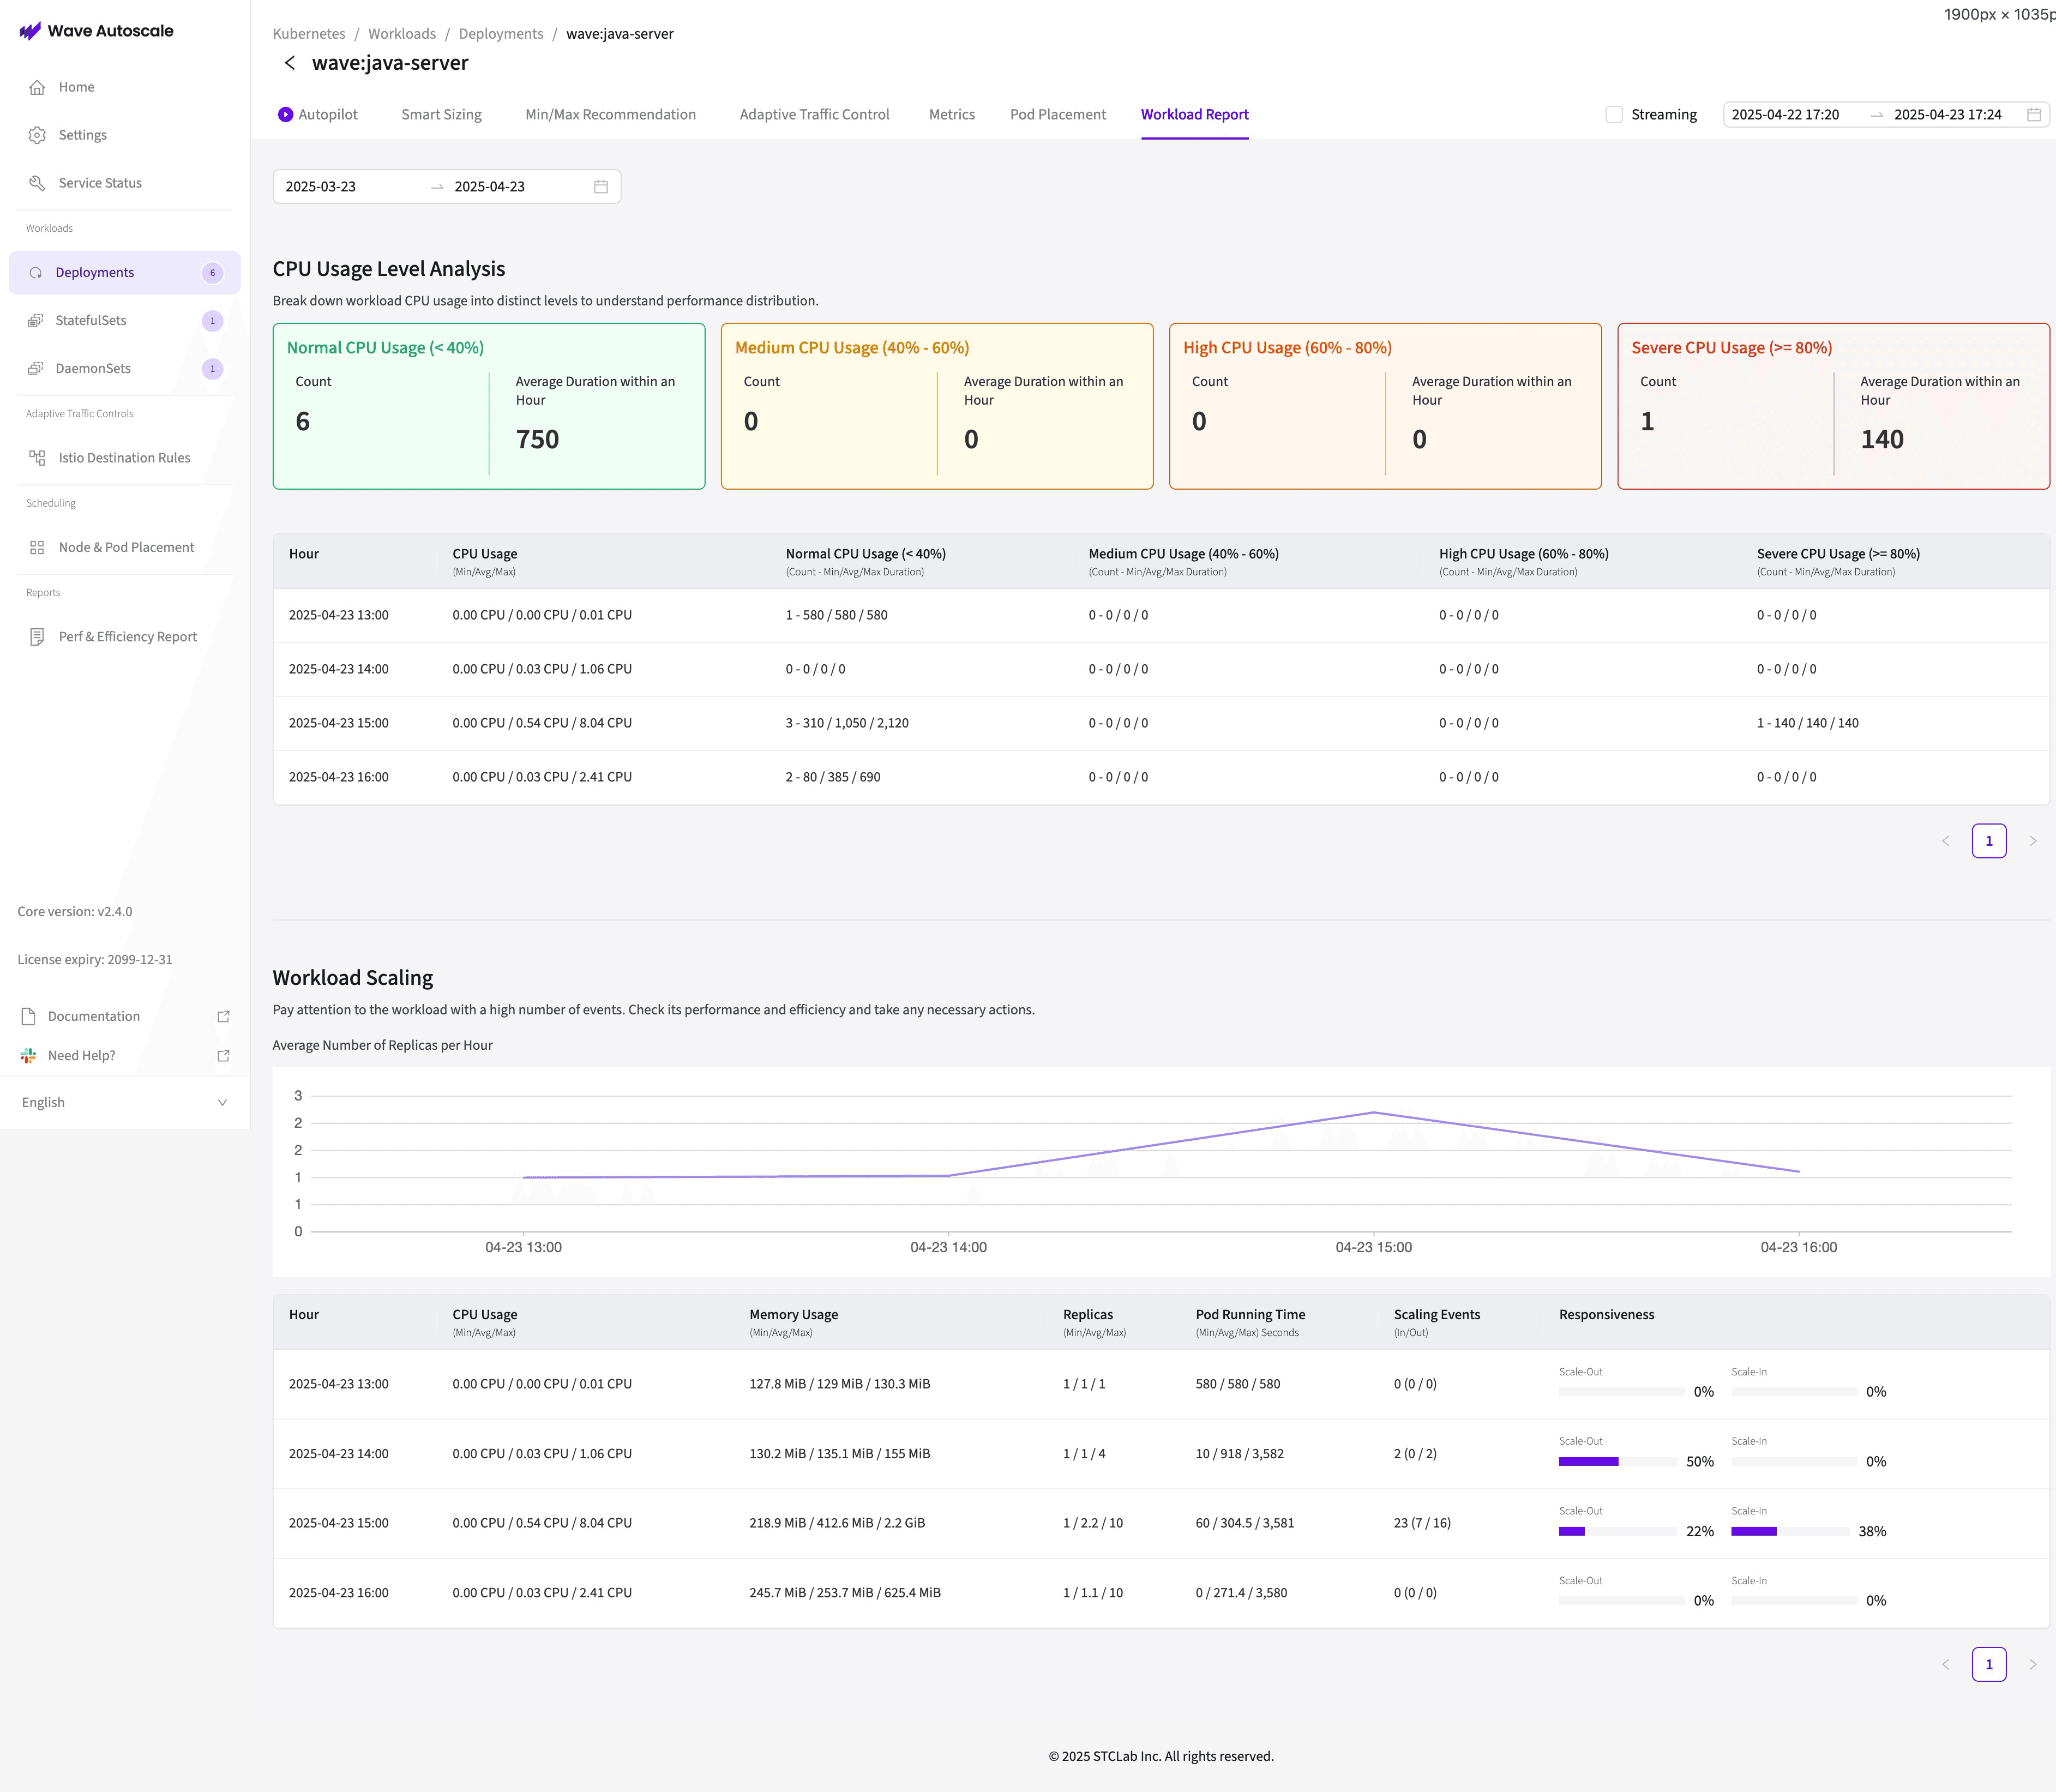Click the StatefulSets sidebar icon
The height and width of the screenshot is (1792, 2056).
[x=36, y=321]
